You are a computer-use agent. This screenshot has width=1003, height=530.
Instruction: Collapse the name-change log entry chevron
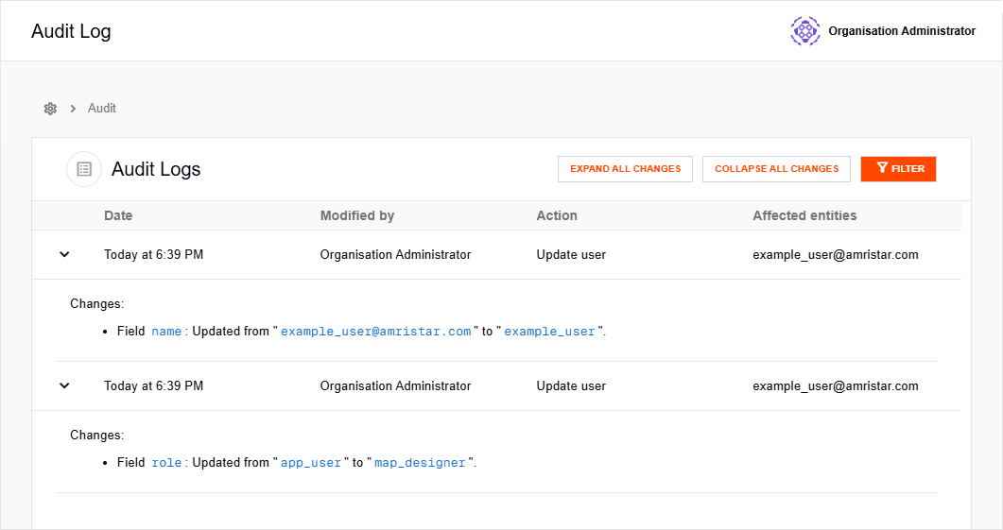click(64, 254)
